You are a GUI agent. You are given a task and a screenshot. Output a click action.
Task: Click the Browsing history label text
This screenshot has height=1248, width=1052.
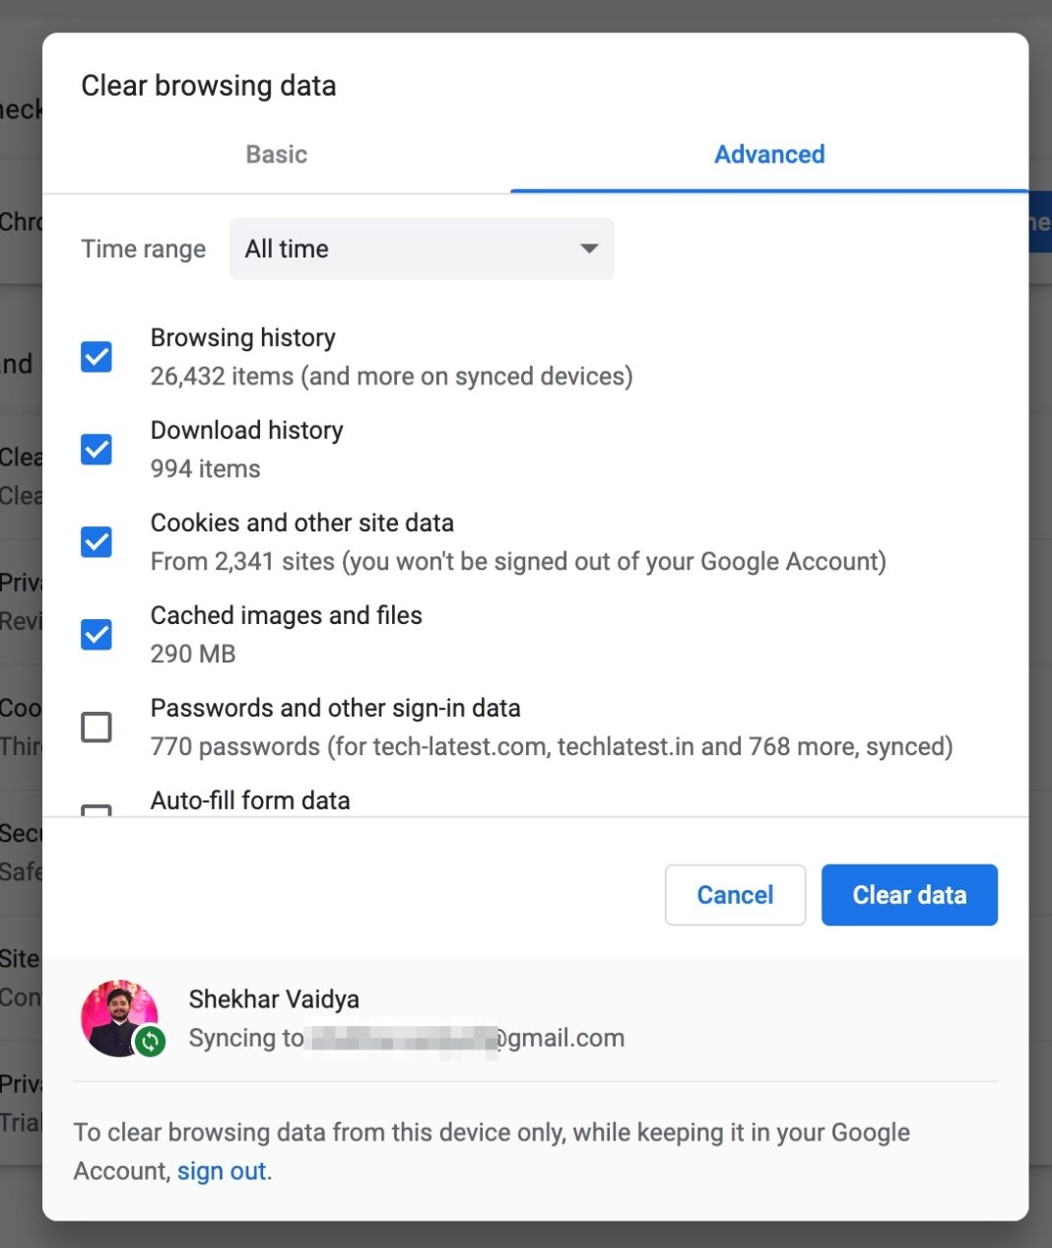(243, 338)
